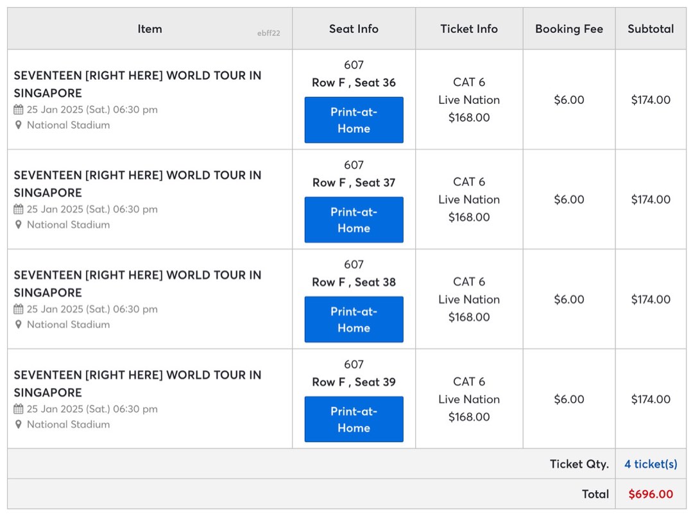Open Print-at-Home for Seat 38
Image resolution: width=693 pixels, height=519 pixels.
[354, 319]
